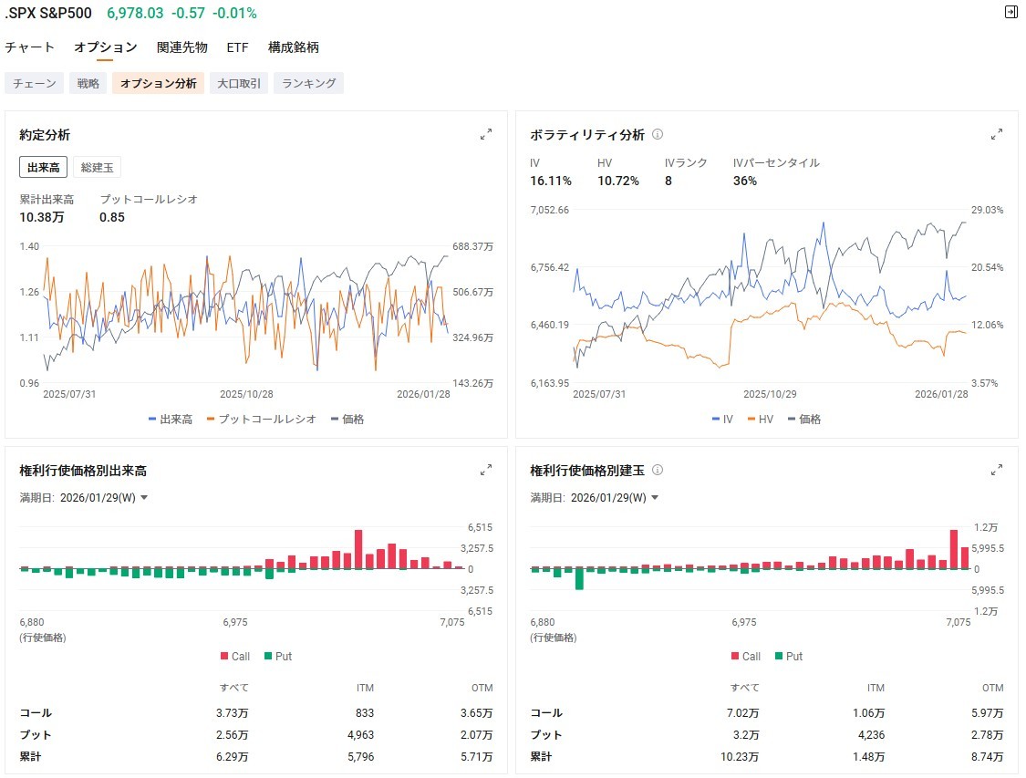
Task: Click the Put legend swatch in 権利行使価格別出来高
Action: tap(268, 657)
